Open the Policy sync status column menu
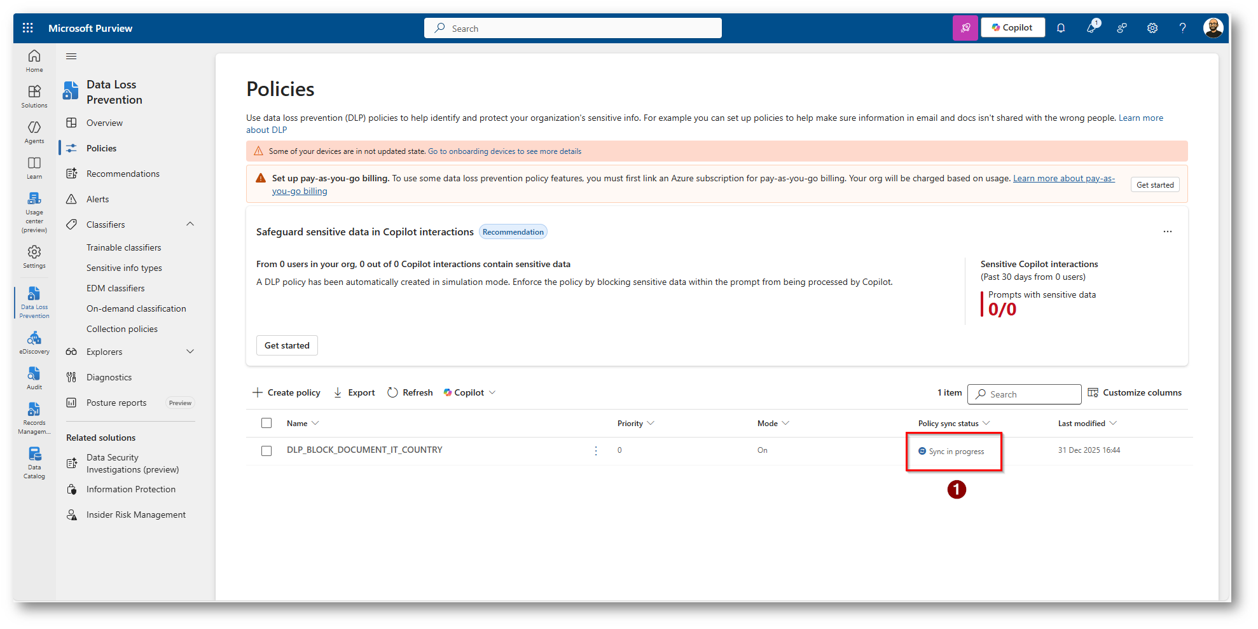Screen dimensions: 1258x629 point(954,424)
